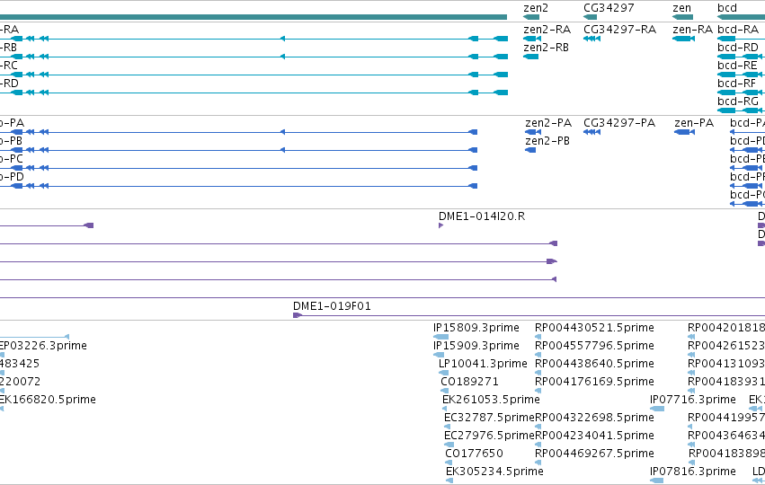Click the IP15809.3prime light-blue EST glyph
The height and width of the screenshot is (485, 765).
pos(441,337)
